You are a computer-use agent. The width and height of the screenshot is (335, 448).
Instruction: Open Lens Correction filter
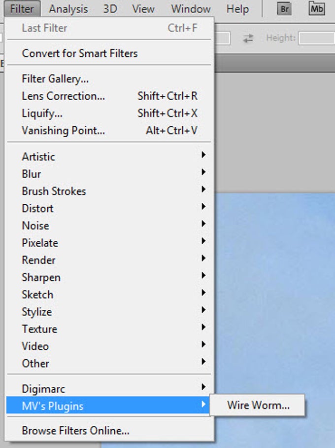(x=63, y=96)
